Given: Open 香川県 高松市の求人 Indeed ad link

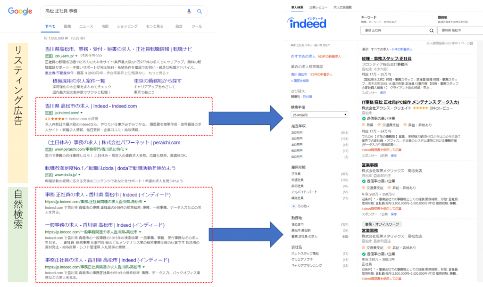Looking at the screenshot, I should pyautogui.click(x=91, y=106).
